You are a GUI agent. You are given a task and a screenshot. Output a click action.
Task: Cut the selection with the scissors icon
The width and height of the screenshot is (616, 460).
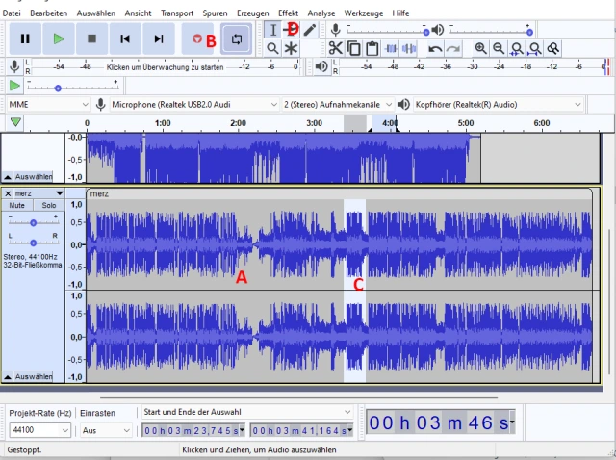(335, 48)
